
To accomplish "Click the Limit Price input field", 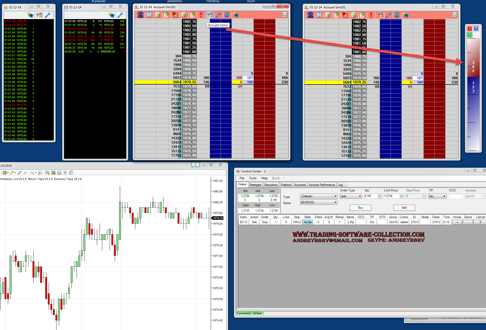I will [x=391, y=196].
